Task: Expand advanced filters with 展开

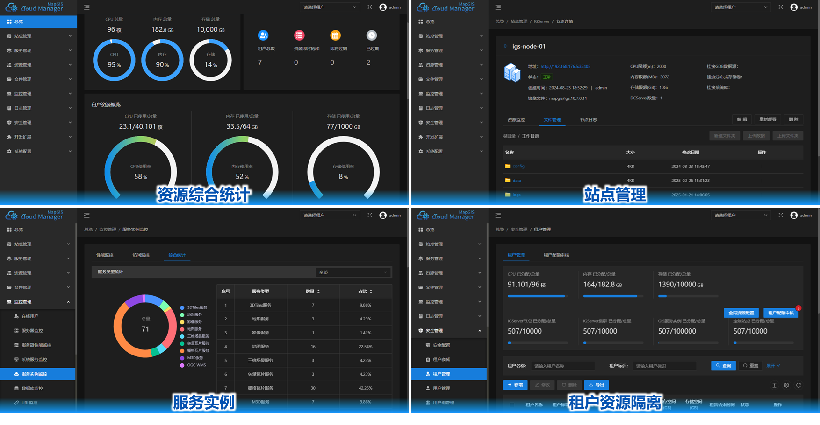Action: tap(773, 366)
